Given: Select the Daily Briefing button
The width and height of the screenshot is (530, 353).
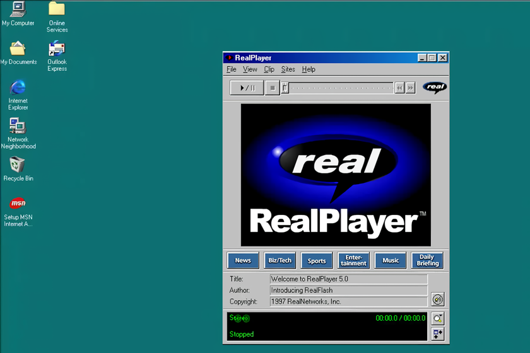Looking at the screenshot, I should tap(427, 260).
